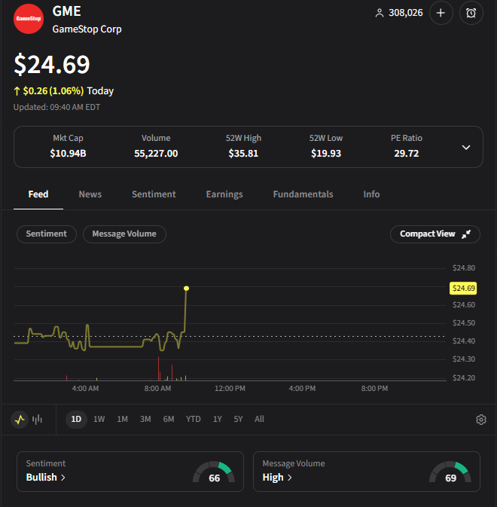The width and height of the screenshot is (497, 507).
Task: Select the 1M chart range
Action: [123, 420]
